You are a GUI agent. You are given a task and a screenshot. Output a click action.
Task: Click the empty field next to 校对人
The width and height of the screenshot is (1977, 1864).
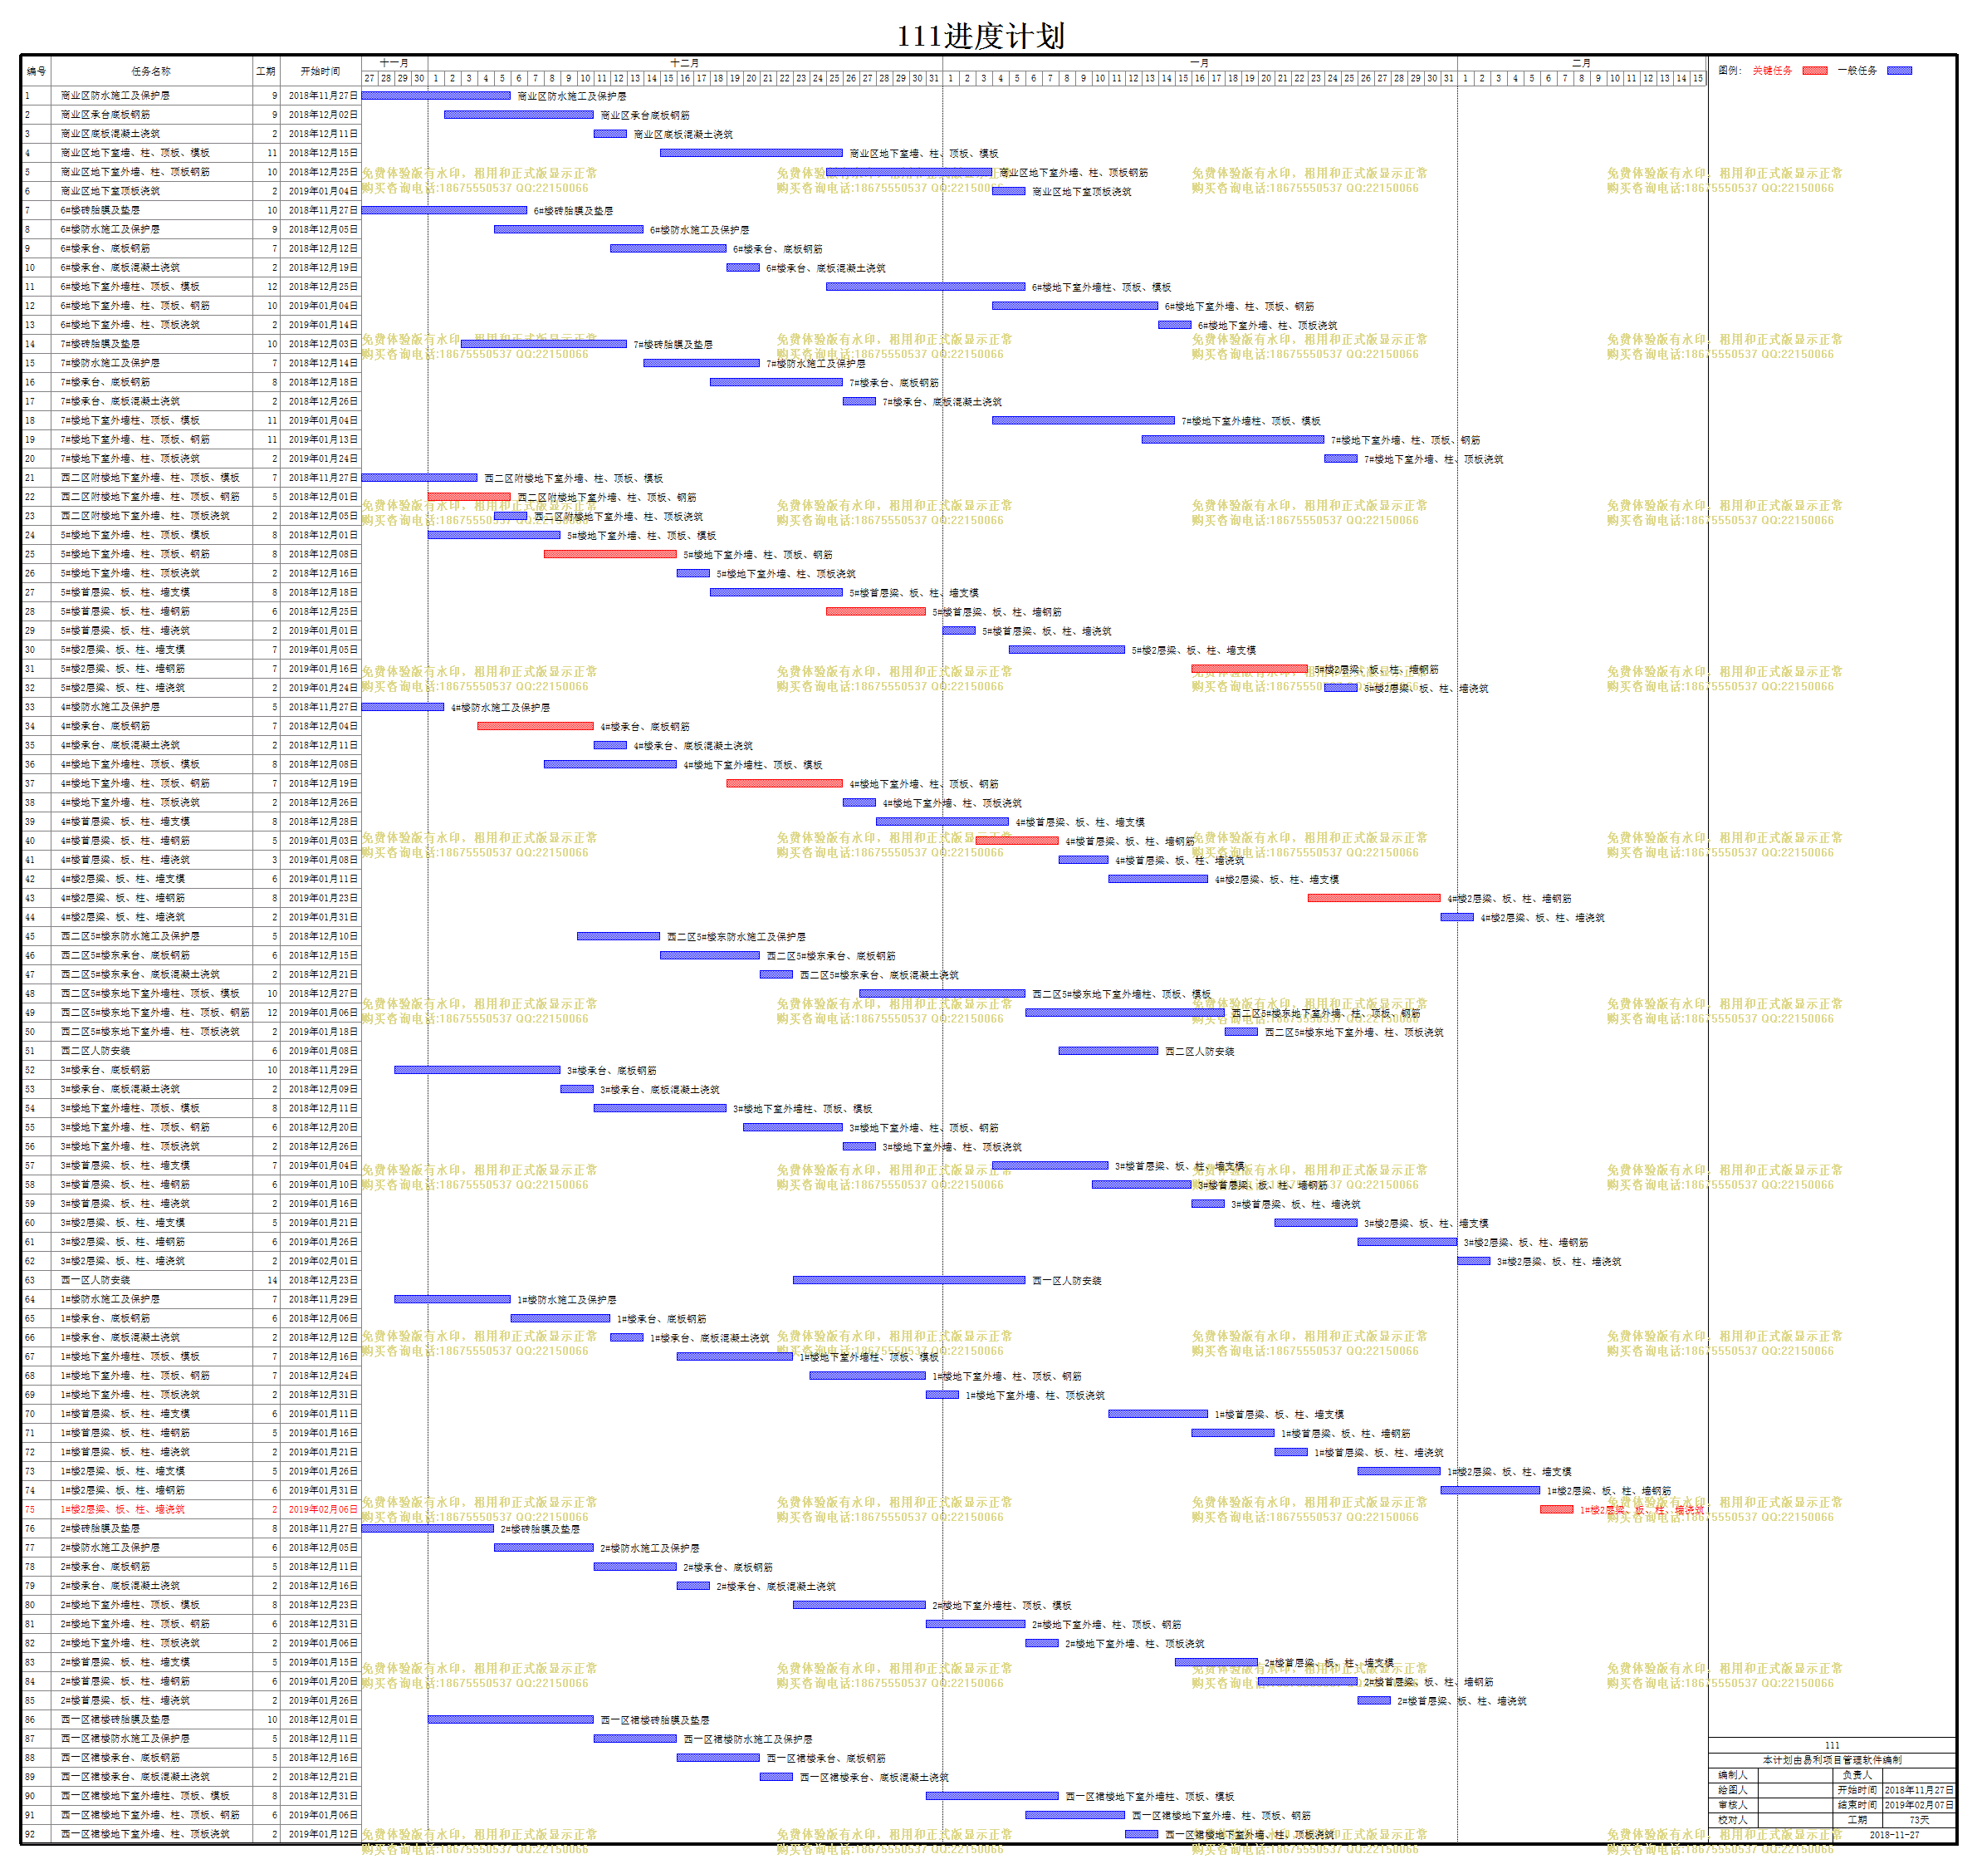click(x=1796, y=1820)
